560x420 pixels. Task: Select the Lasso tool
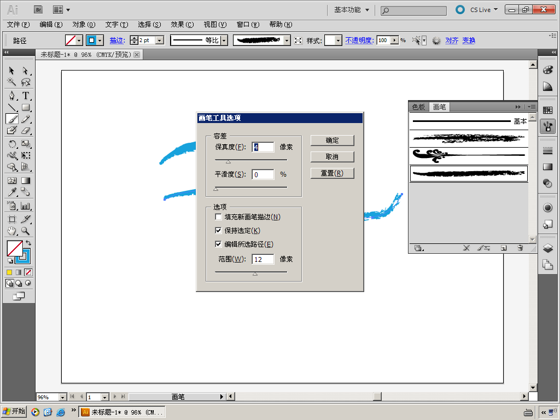[x=25, y=82]
